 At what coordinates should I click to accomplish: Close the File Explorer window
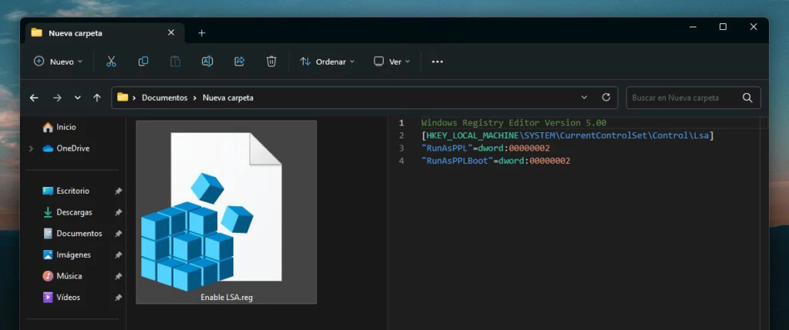click(x=754, y=27)
